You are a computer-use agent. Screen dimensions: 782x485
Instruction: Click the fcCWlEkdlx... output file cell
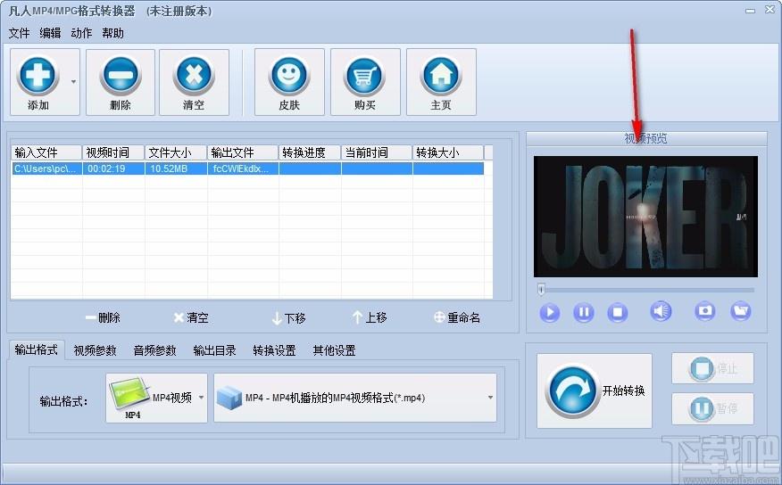pos(243,169)
